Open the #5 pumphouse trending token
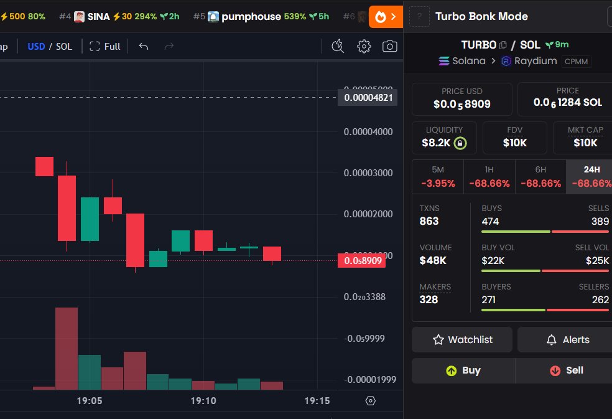 pos(261,17)
